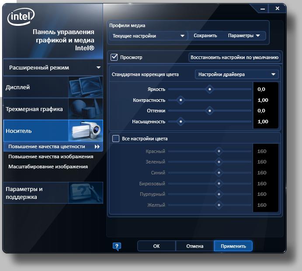This screenshot has height=271, width=302.
Task: Click the Красный value 160
Action: (x=262, y=151)
